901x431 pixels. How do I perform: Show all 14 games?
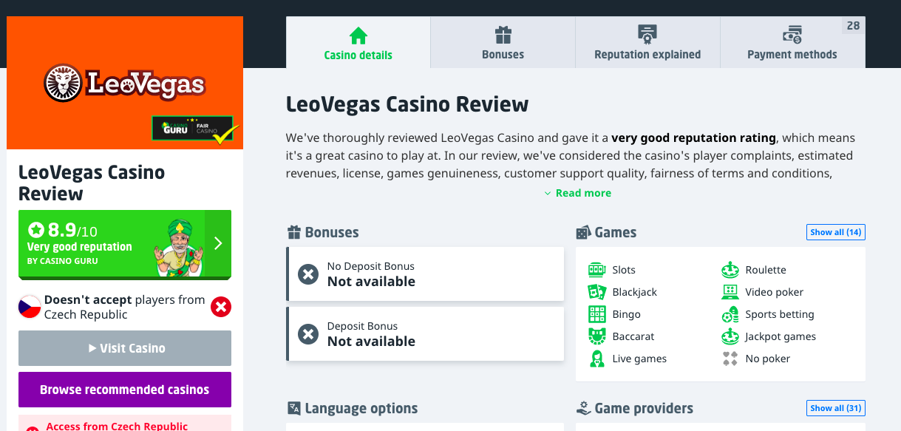pos(835,232)
